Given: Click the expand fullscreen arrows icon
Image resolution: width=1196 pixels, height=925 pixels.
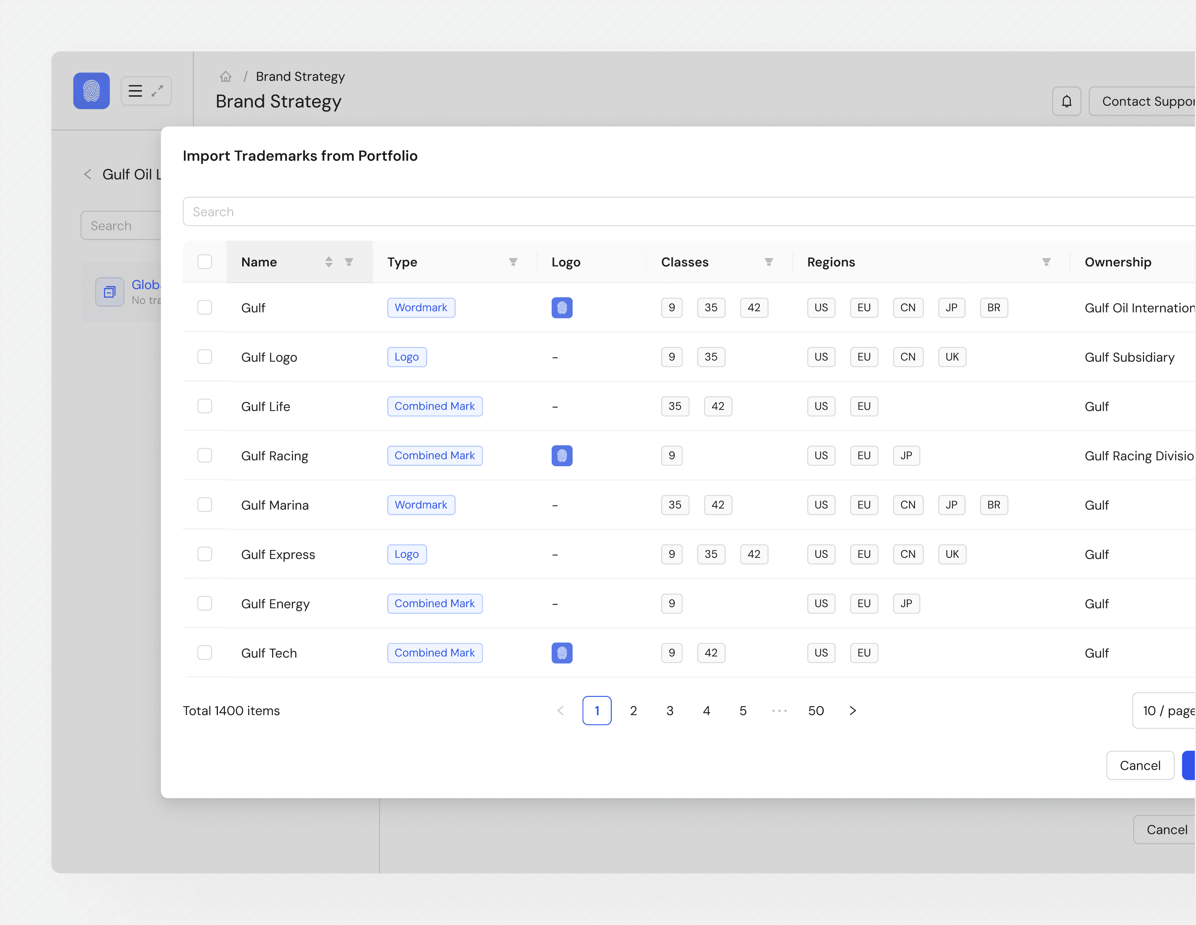Looking at the screenshot, I should 158,91.
